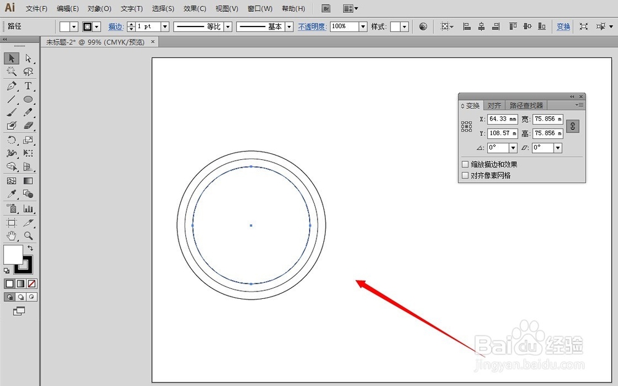The image size is (618, 386).
Task: Select the Artboard tool
Action: [11, 222]
